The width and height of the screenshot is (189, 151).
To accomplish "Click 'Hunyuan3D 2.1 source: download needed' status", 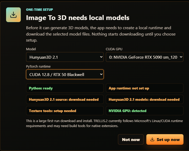I will 65,99.
